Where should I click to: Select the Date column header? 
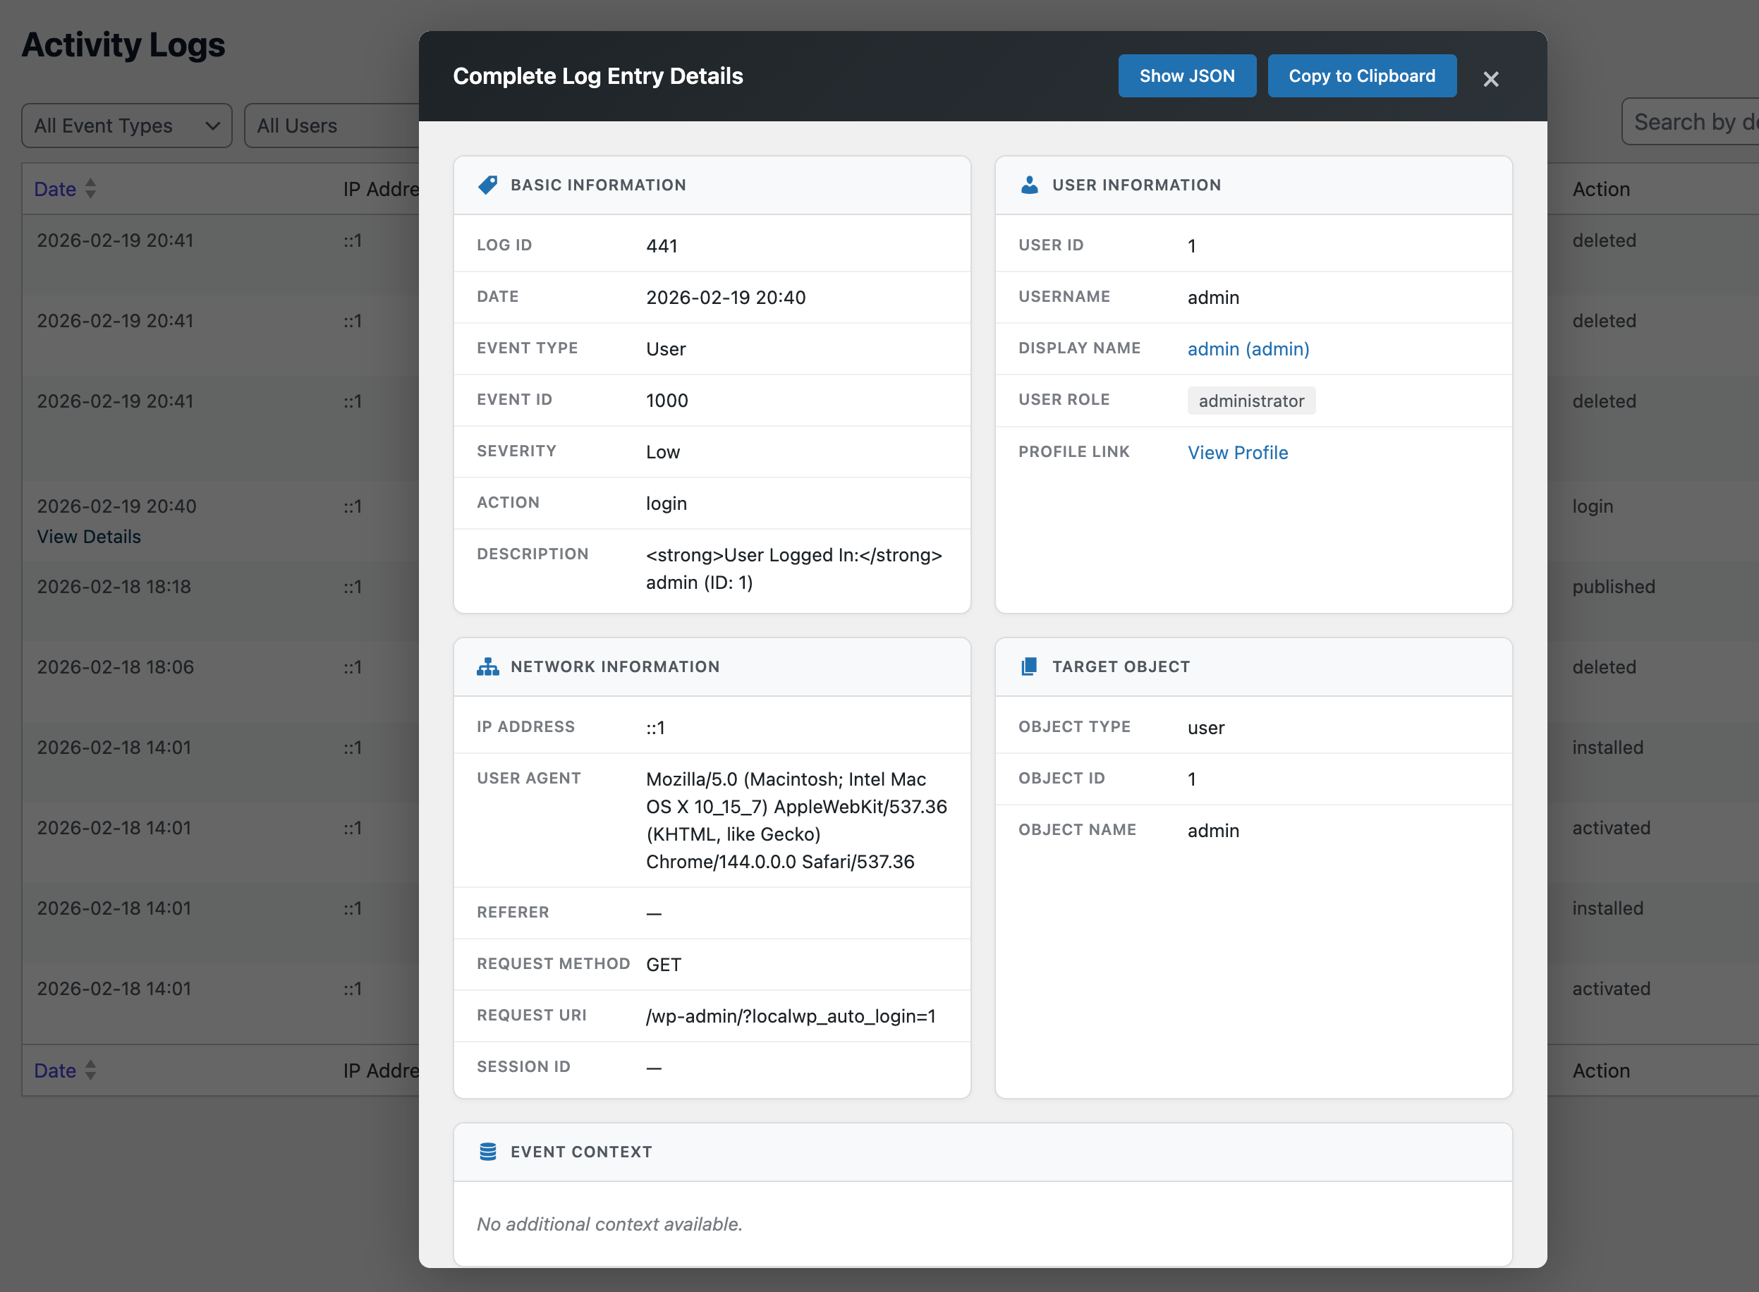(x=55, y=188)
